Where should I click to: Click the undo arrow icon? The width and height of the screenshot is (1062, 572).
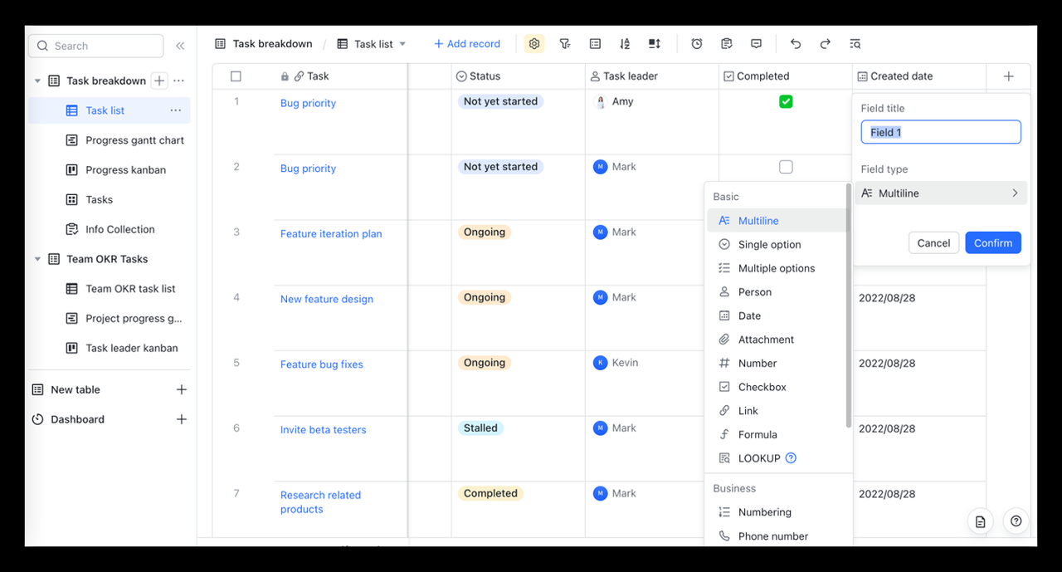pyautogui.click(x=796, y=44)
